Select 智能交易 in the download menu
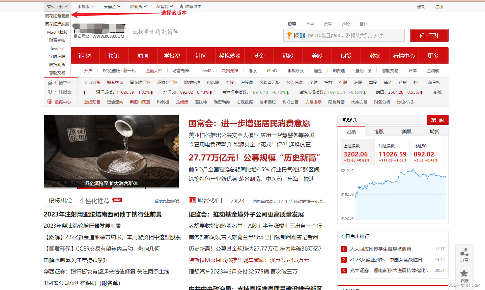 [57, 72]
